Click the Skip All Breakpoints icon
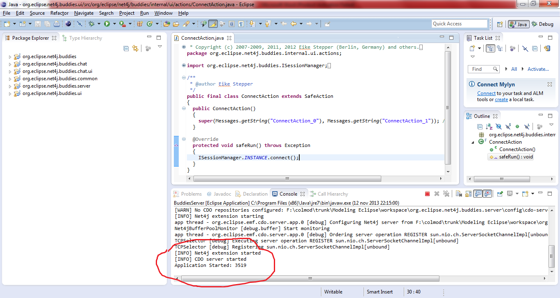Image resolution: width=560 pixels, height=298 pixels. [x=79, y=24]
